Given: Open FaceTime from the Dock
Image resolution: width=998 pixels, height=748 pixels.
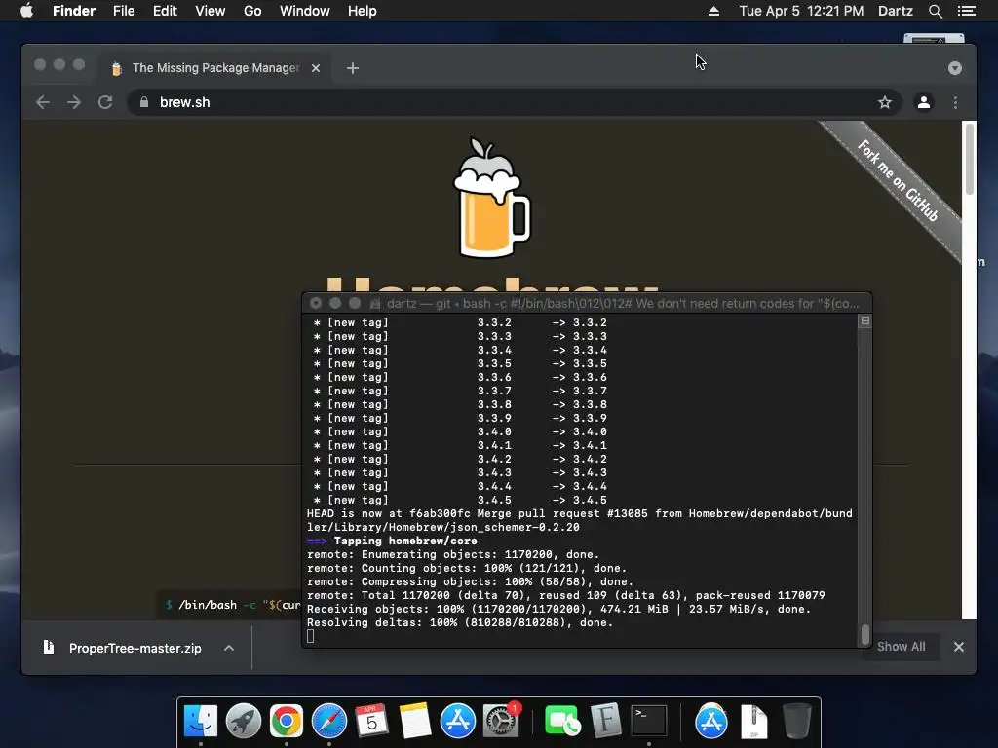Looking at the screenshot, I should tap(562, 721).
